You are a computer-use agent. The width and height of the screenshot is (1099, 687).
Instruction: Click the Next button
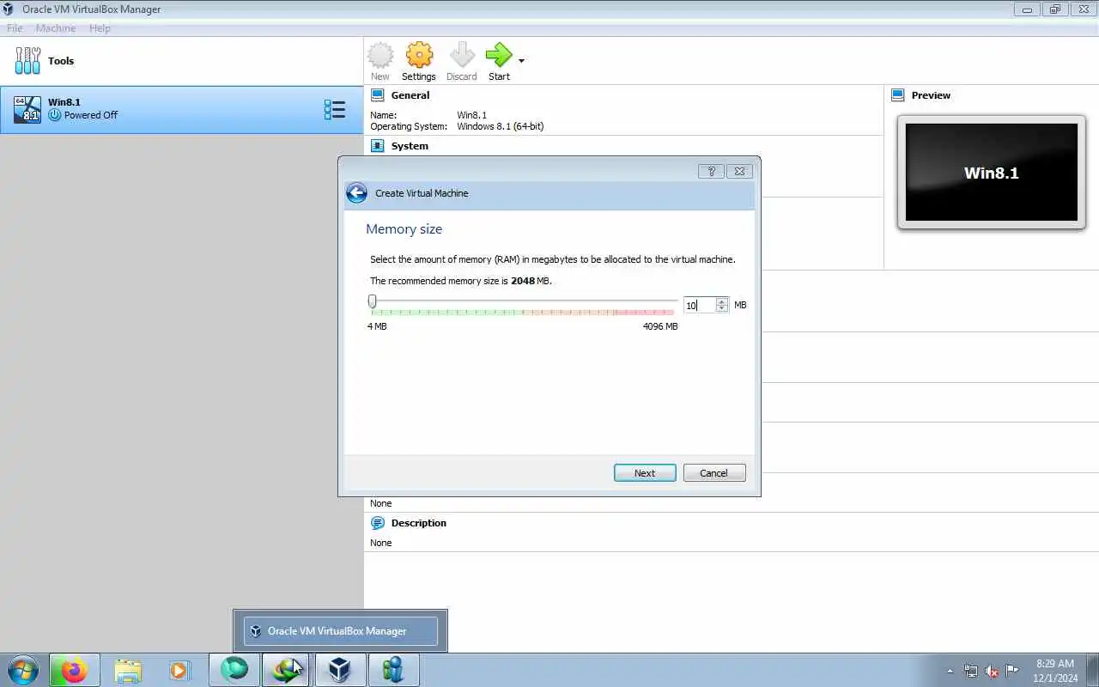tap(645, 473)
